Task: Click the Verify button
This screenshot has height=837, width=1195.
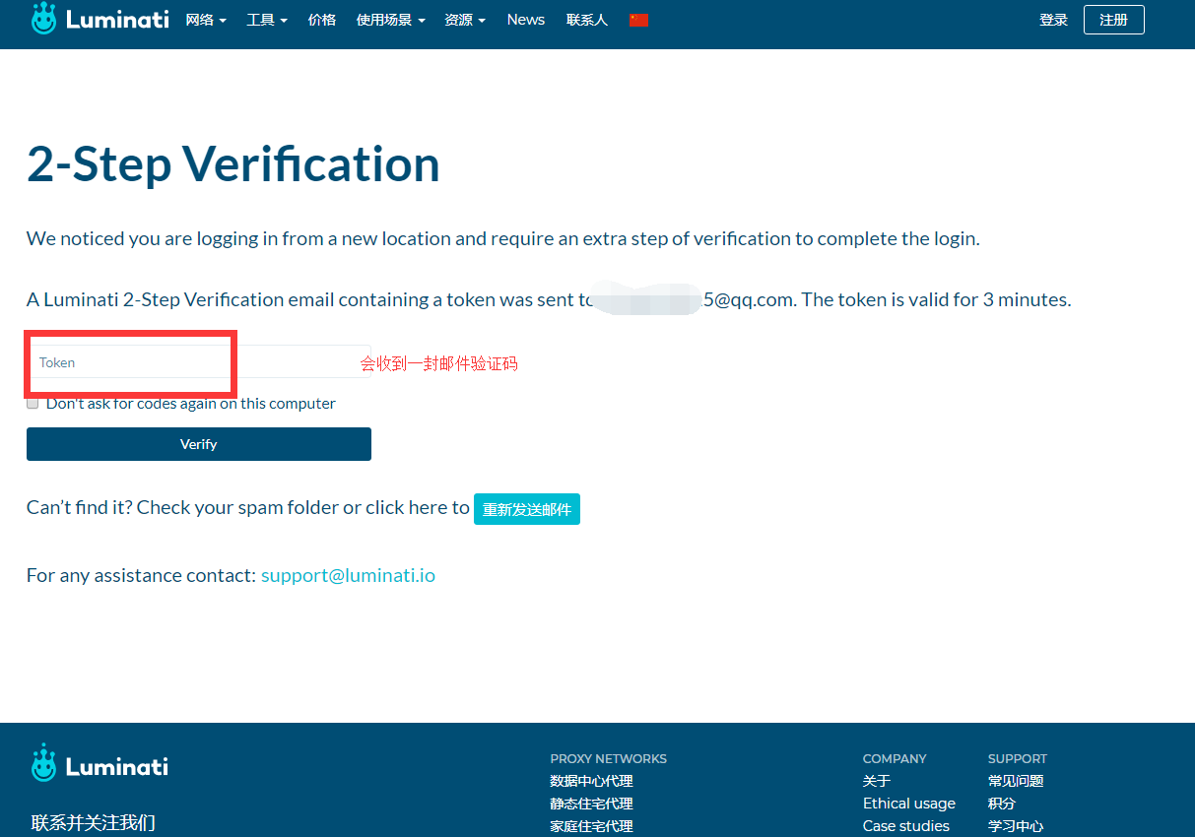Action: click(x=199, y=444)
